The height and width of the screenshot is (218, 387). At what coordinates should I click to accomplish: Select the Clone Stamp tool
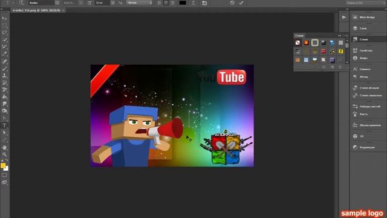tap(4, 76)
